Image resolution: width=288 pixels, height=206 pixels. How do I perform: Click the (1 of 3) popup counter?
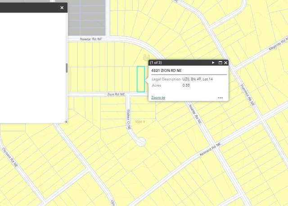(156, 63)
